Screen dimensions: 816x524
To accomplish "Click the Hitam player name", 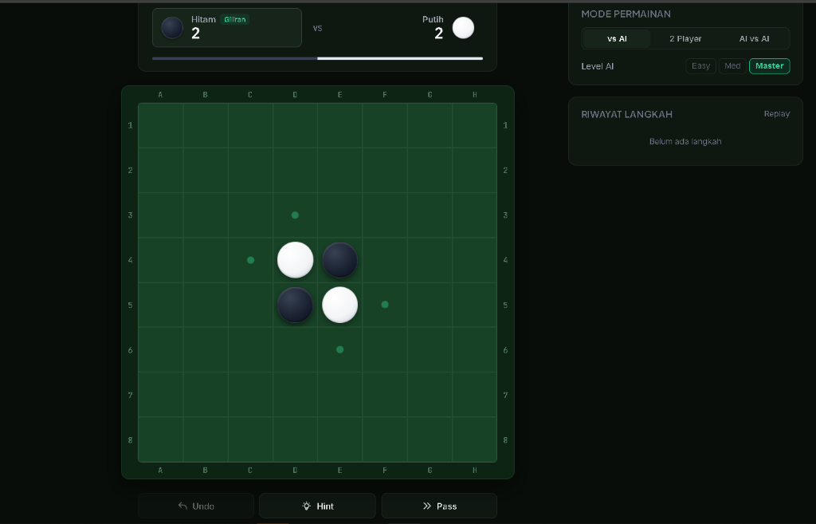I will pos(203,19).
